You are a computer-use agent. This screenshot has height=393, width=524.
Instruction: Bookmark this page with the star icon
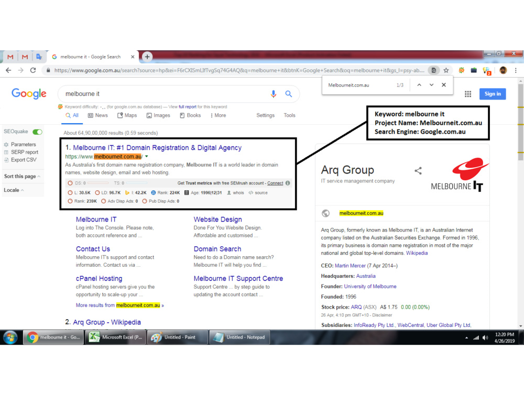(x=446, y=70)
